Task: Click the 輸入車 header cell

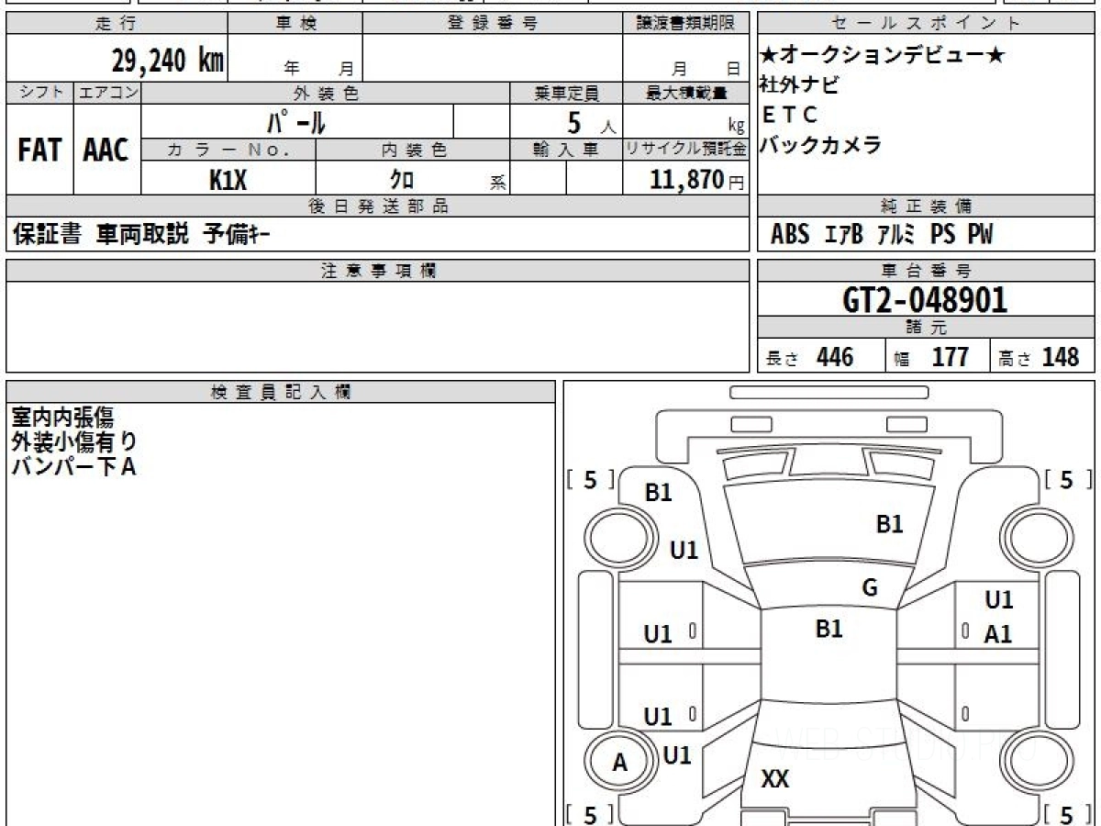Action: click(566, 150)
